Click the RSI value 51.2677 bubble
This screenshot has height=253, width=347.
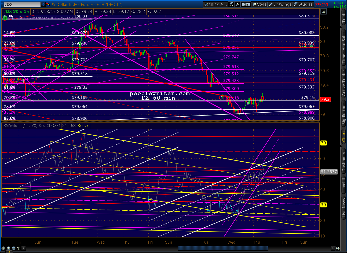(329, 172)
